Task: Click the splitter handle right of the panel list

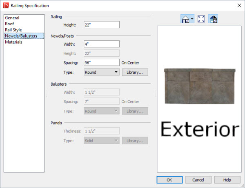Action: pyautogui.click(x=47, y=94)
